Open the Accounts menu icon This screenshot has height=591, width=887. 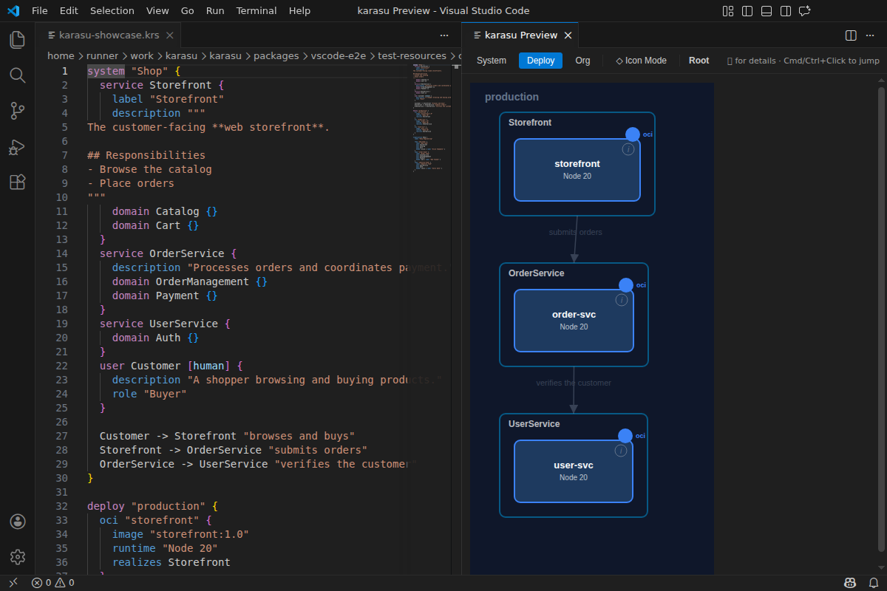[x=18, y=522]
